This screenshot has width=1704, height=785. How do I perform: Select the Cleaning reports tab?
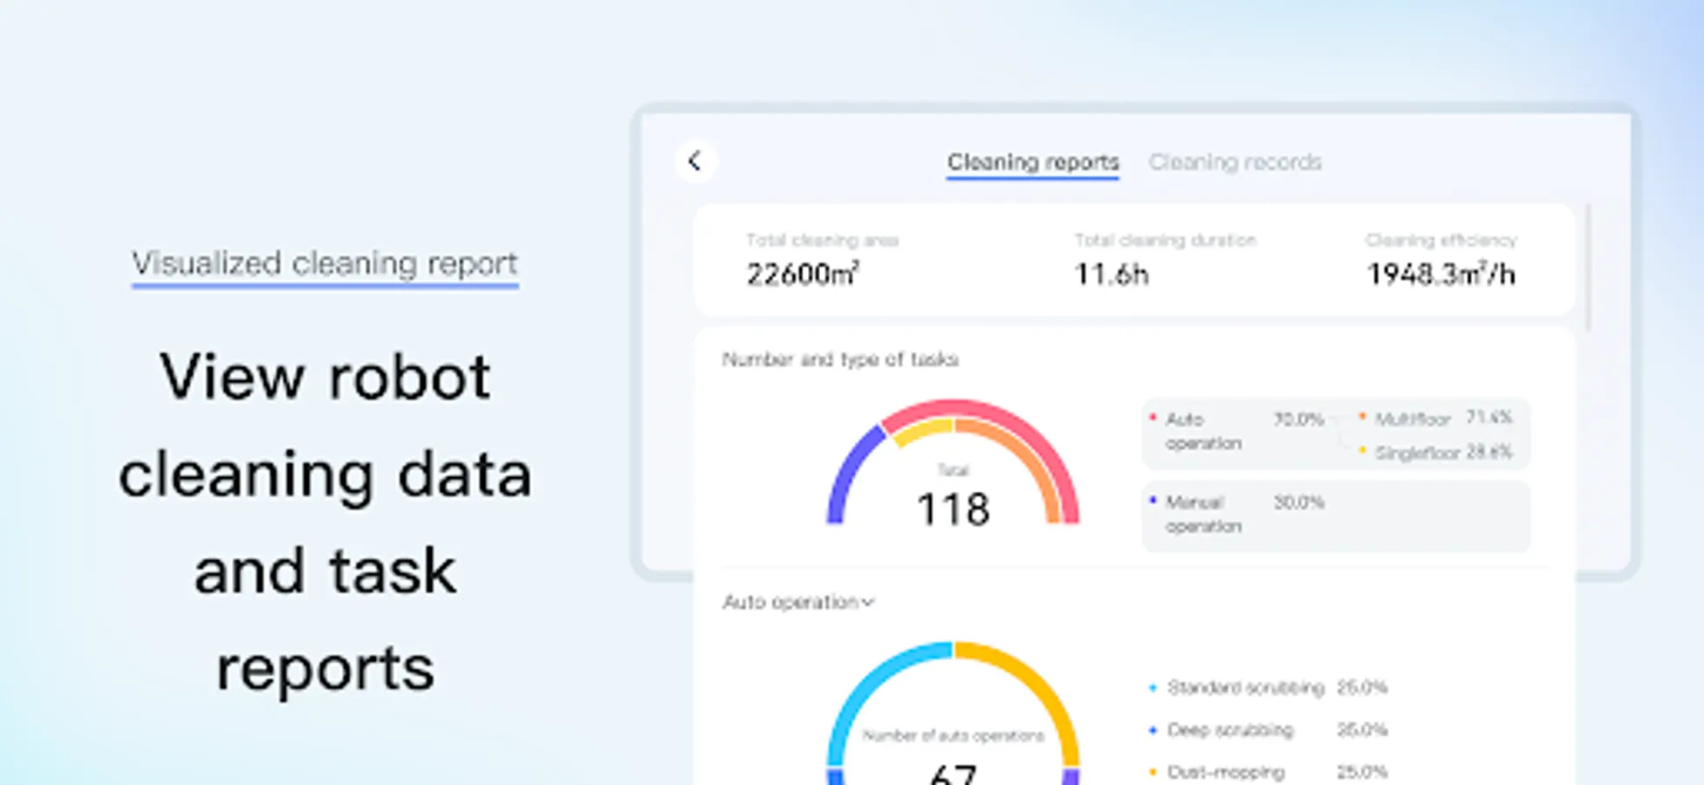[1032, 161]
